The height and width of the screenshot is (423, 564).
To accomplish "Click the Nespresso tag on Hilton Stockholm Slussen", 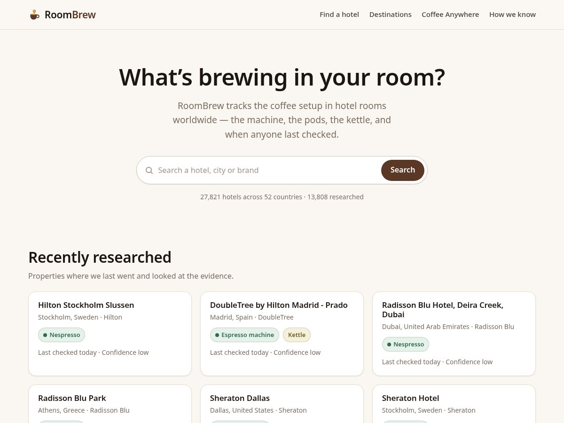I will tap(62, 335).
